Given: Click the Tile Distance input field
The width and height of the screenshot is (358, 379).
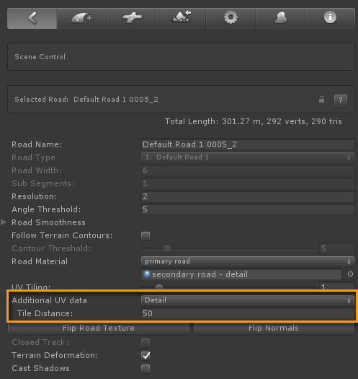Looking at the screenshot, I should (x=248, y=313).
